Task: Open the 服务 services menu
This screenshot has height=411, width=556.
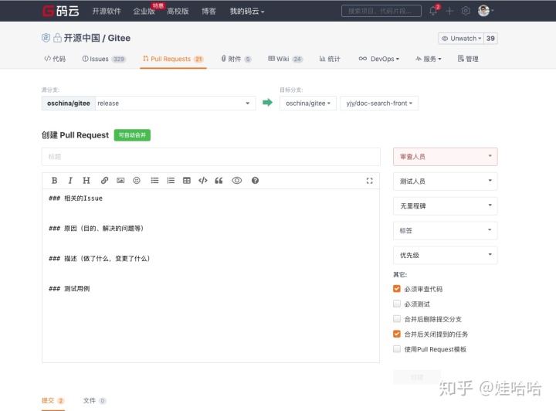Action: pyautogui.click(x=429, y=59)
